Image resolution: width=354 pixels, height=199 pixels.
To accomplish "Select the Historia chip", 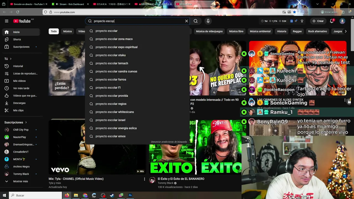I will pos(282,31).
